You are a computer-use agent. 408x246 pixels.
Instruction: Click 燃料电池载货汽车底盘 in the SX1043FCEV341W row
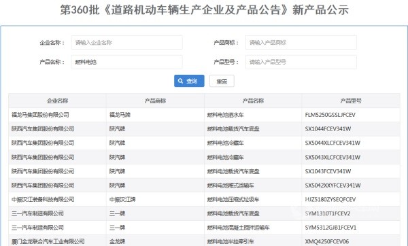tap(233, 171)
